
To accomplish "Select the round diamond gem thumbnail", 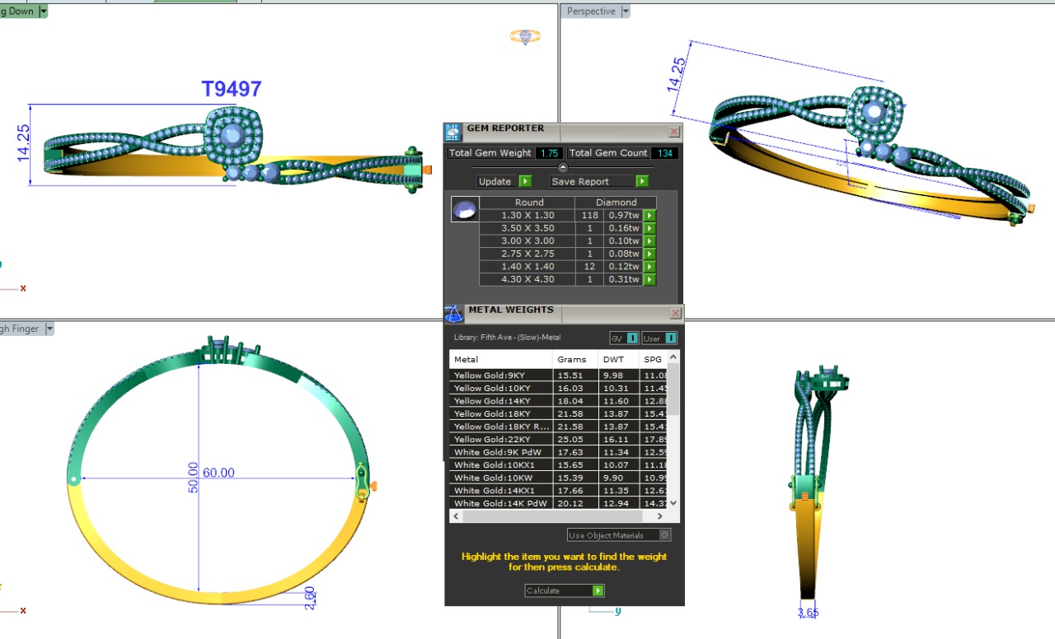I will [x=465, y=209].
